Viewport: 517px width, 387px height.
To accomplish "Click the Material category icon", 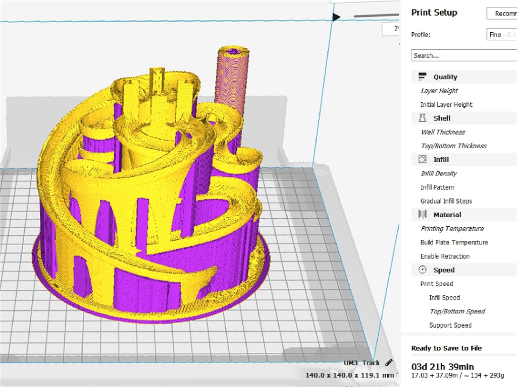I will [x=423, y=215].
